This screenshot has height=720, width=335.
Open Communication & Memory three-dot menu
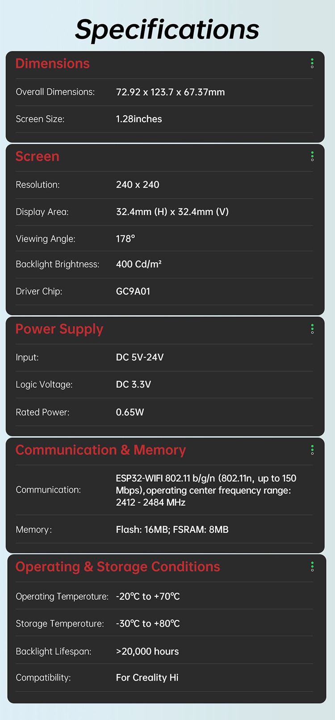[x=312, y=450]
